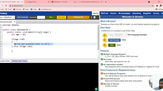Click the 'if(age ==18)' code line

point(18,39)
